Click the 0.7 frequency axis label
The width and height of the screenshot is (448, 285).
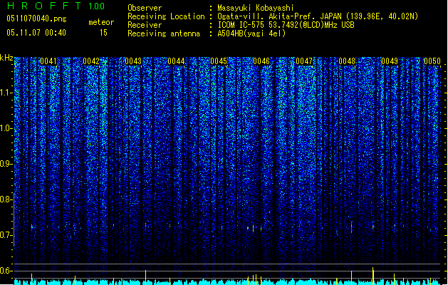point(6,235)
